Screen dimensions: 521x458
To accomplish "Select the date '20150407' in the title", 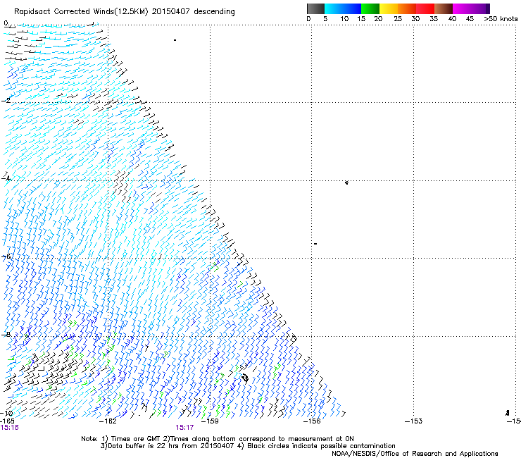I will [x=170, y=11].
